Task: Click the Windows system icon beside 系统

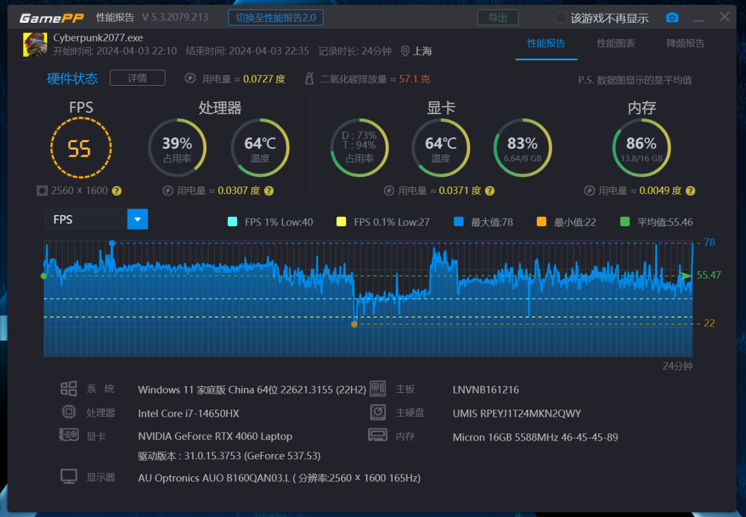Action: click(69, 389)
